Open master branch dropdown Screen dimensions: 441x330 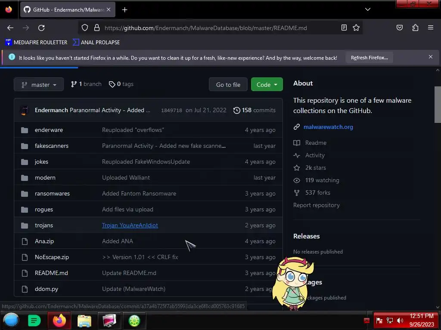(39, 85)
